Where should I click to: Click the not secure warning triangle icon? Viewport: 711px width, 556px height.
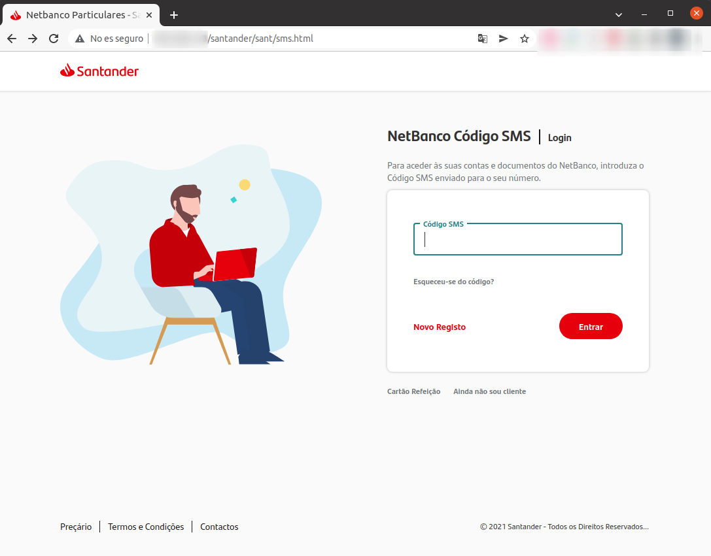[80, 39]
